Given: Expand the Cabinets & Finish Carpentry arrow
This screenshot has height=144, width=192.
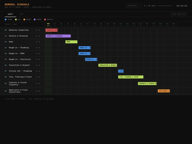Looking at the screenshot, I should tap(39, 84).
